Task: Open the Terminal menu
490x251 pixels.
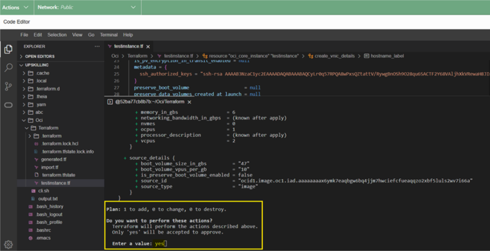Action: 109,34
